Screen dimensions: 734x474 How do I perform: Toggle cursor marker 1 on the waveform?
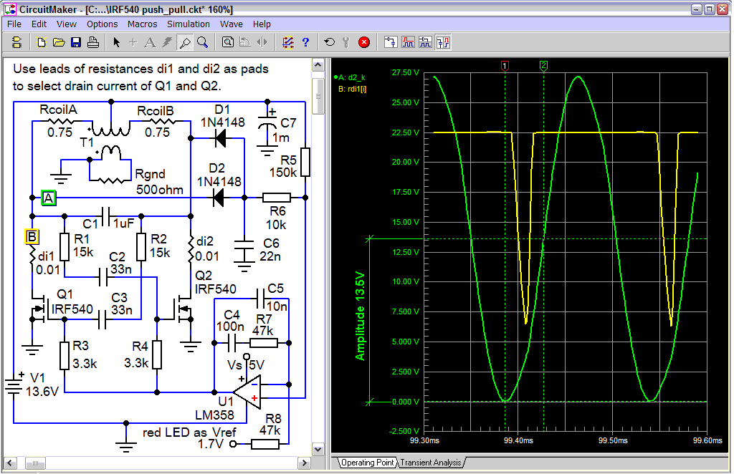505,66
